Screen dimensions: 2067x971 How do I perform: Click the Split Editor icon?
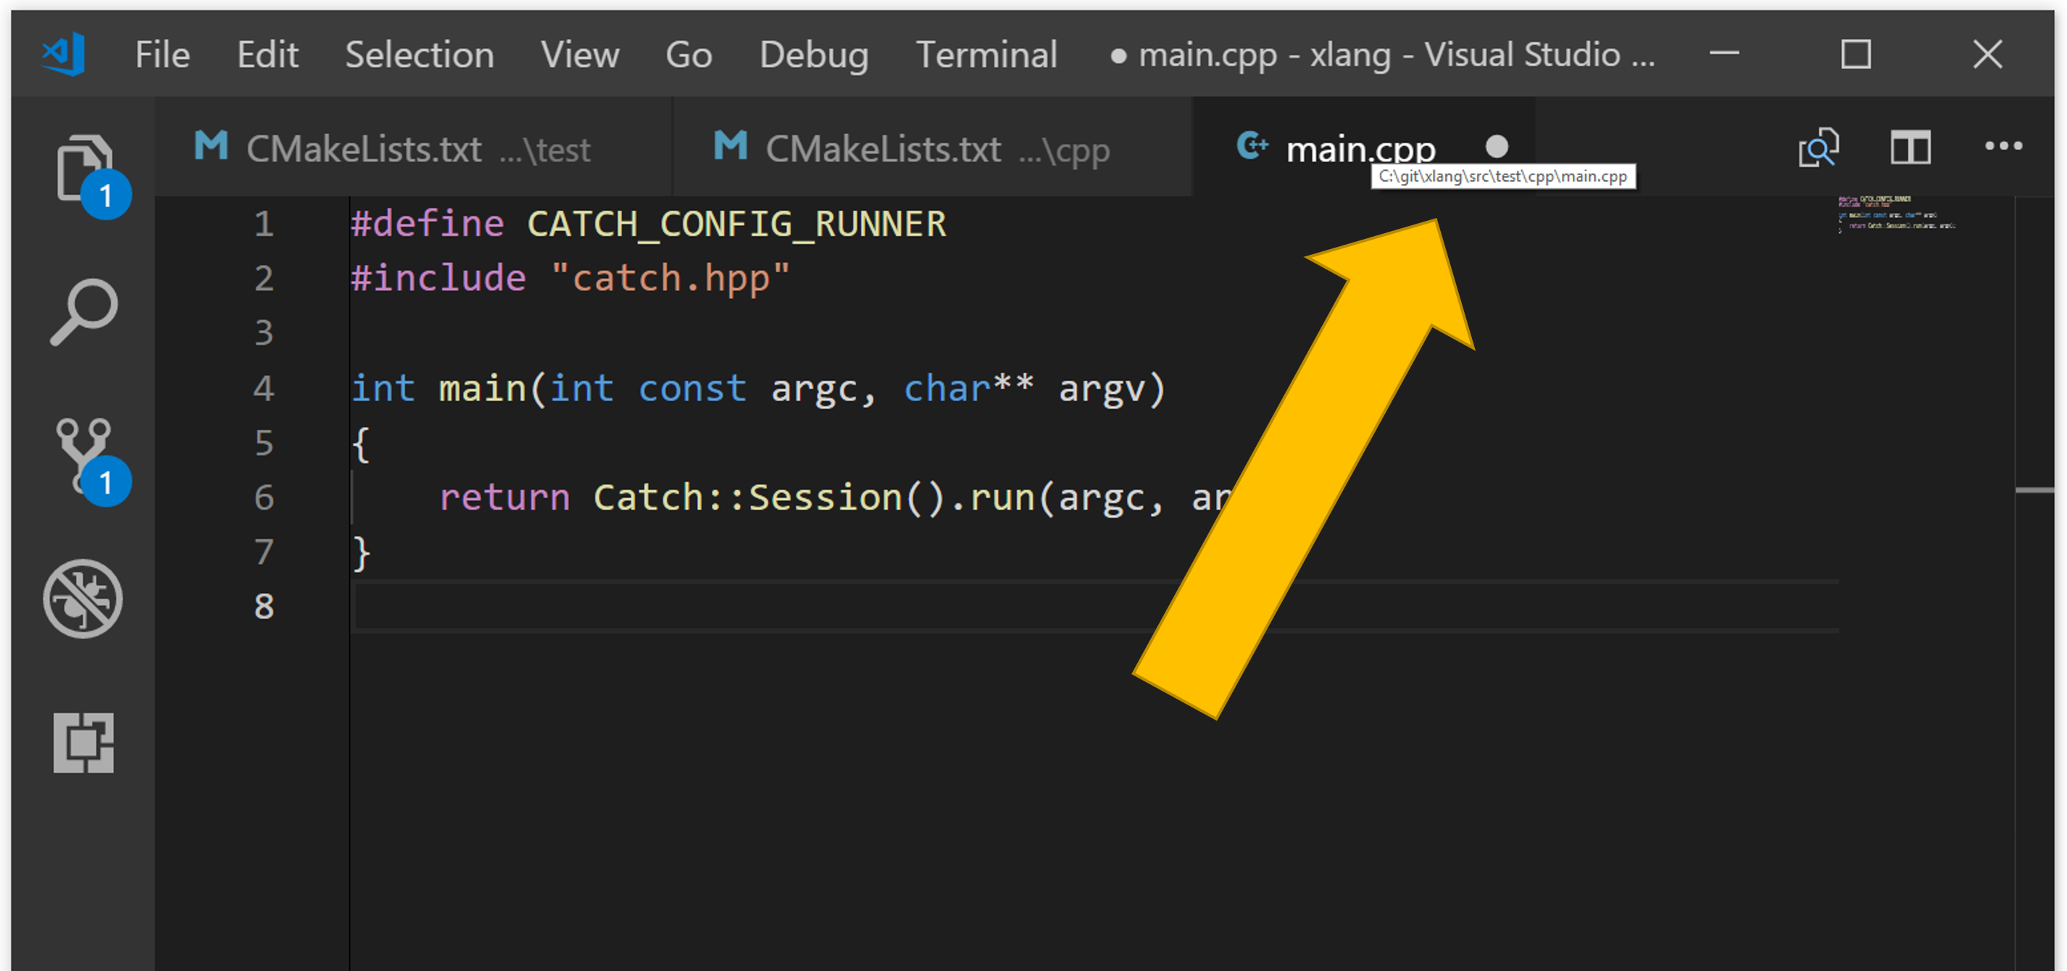(x=1910, y=148)
